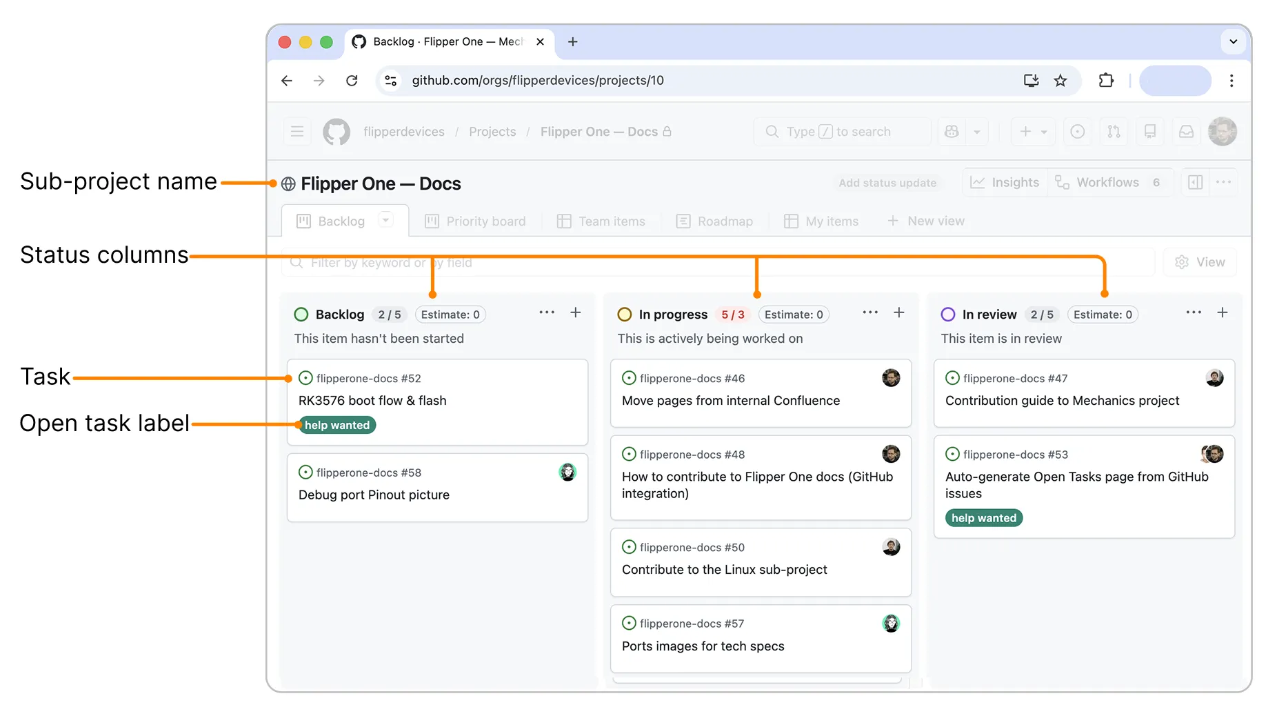The height and width of the screenshot is (716, 1277).
Task: Click the GitHub search box
Action: tap(842, 132)
